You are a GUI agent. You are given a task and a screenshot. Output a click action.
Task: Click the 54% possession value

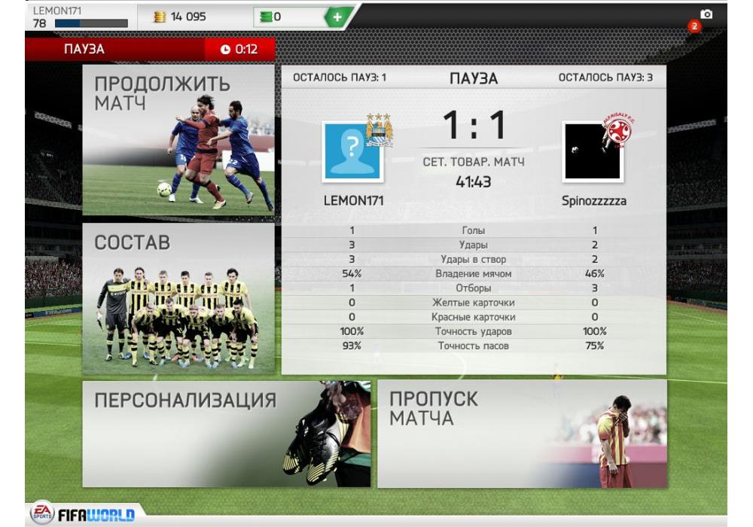(352, 274)
